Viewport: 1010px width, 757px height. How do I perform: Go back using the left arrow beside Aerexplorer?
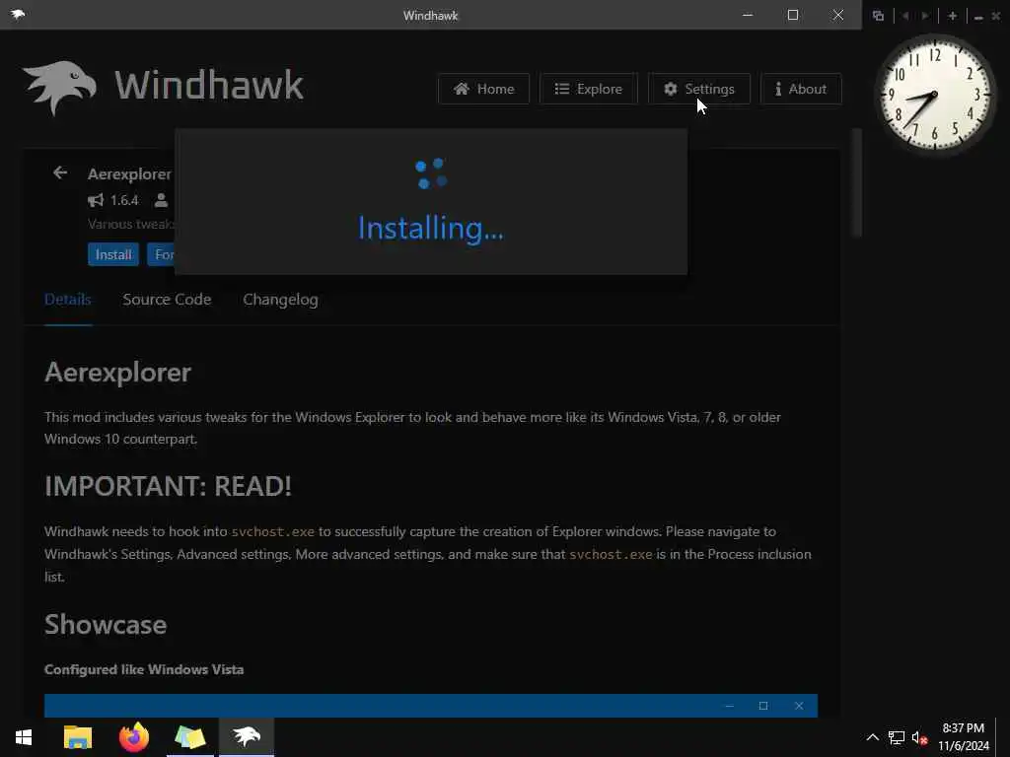pos(60,172)
